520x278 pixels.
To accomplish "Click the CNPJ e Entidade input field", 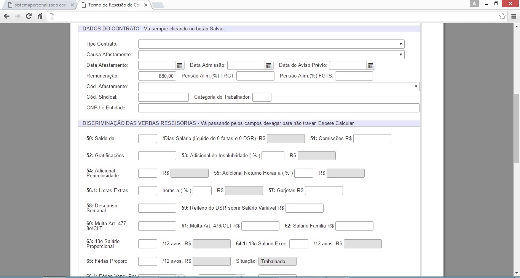I will click(279, 108).
